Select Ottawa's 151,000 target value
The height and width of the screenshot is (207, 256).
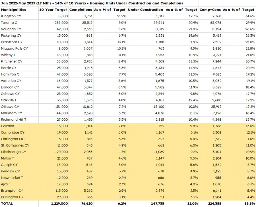[x=61, y=106]
